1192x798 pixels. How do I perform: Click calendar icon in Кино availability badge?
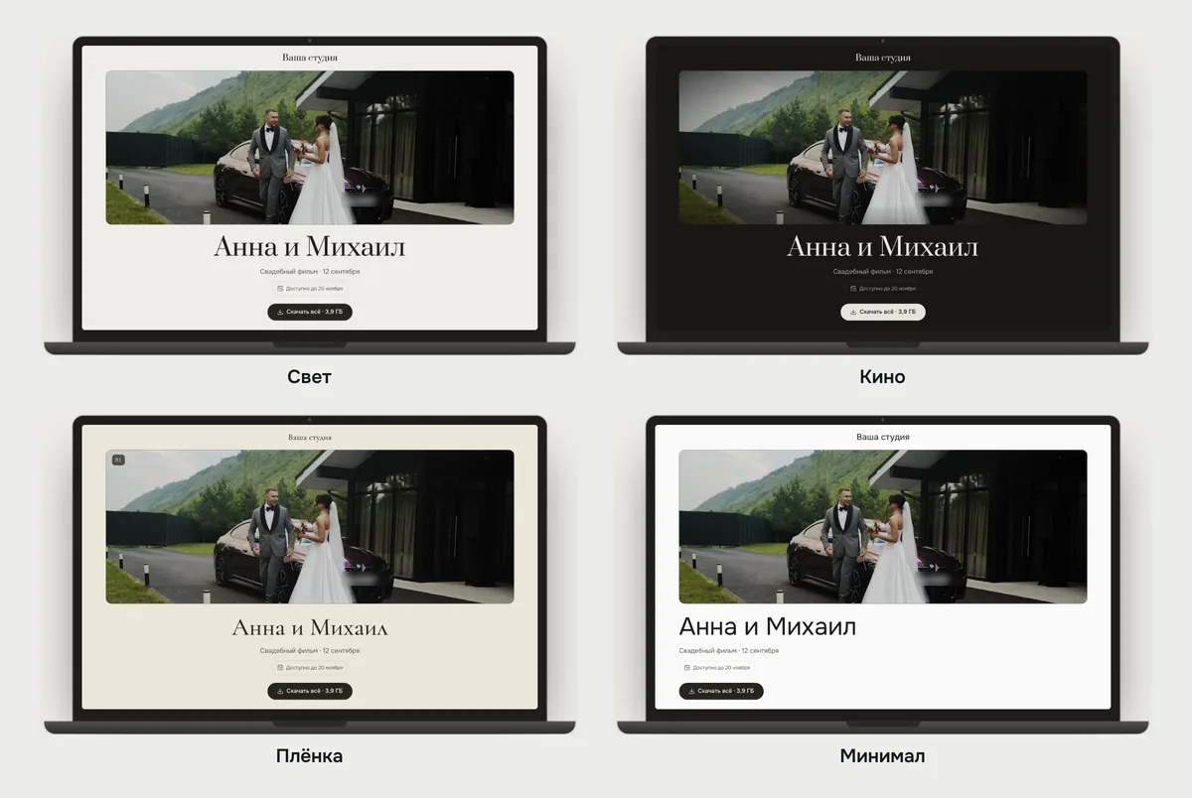coord(853,289)
